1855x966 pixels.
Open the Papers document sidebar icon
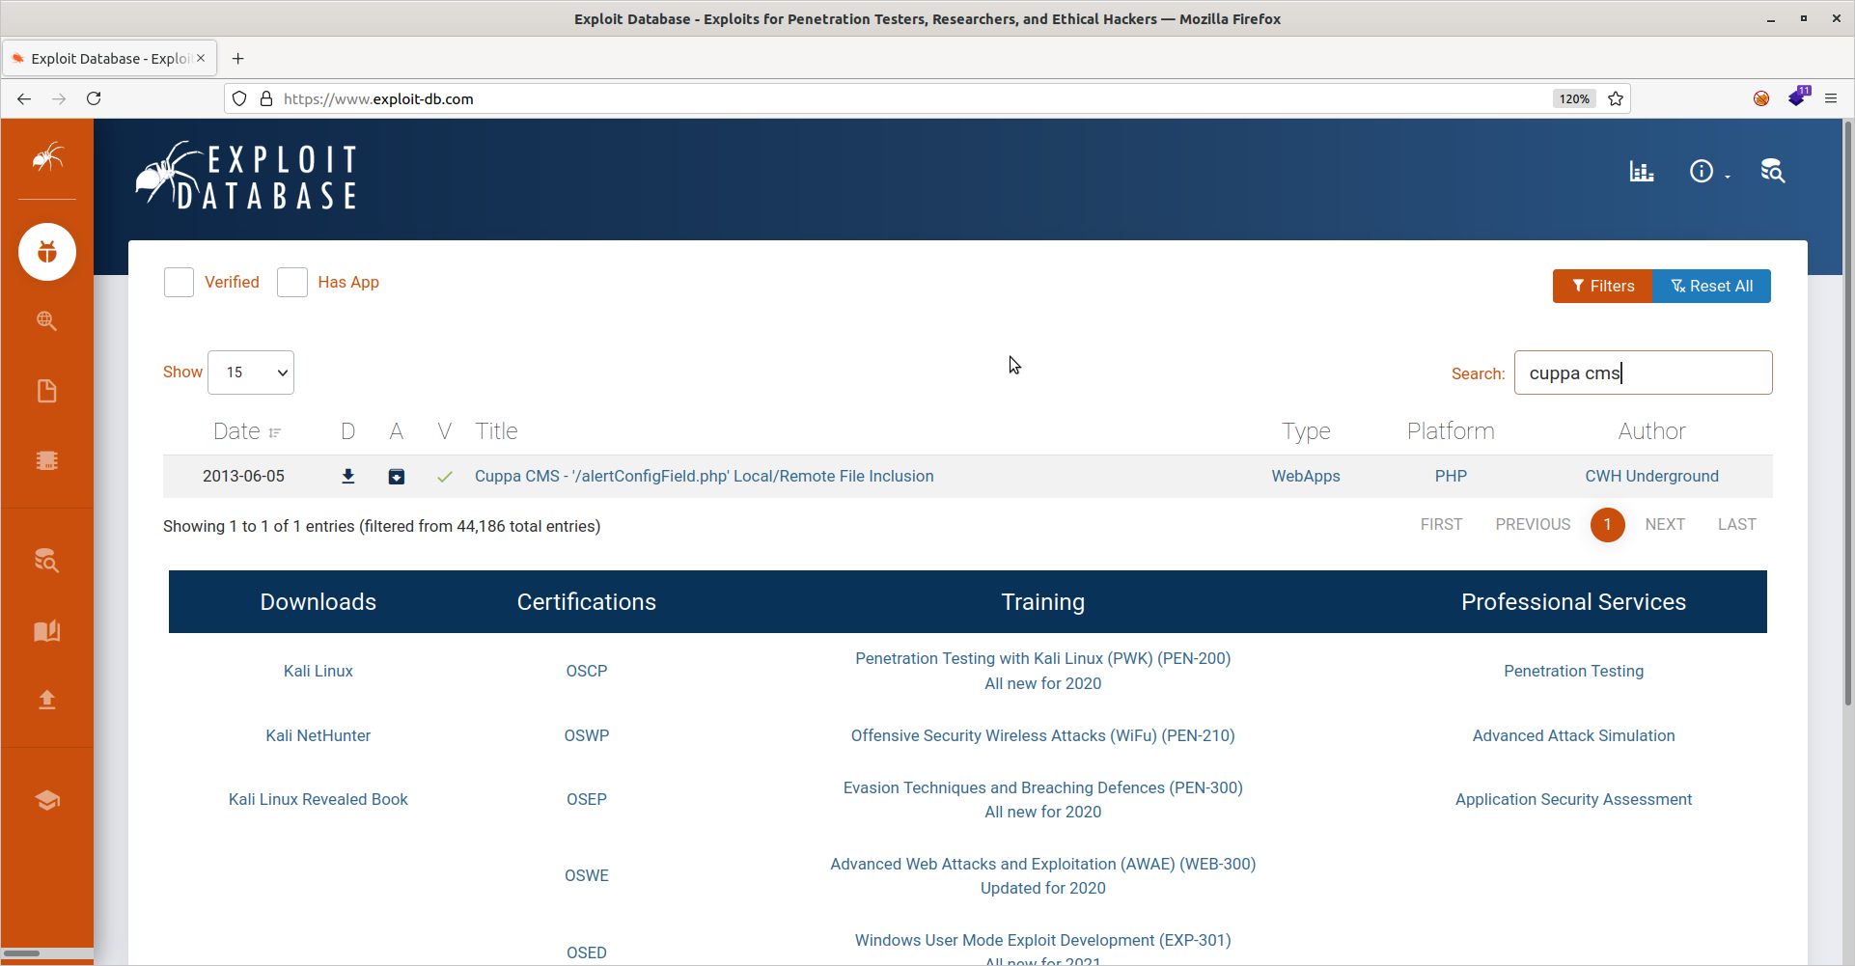46,391
